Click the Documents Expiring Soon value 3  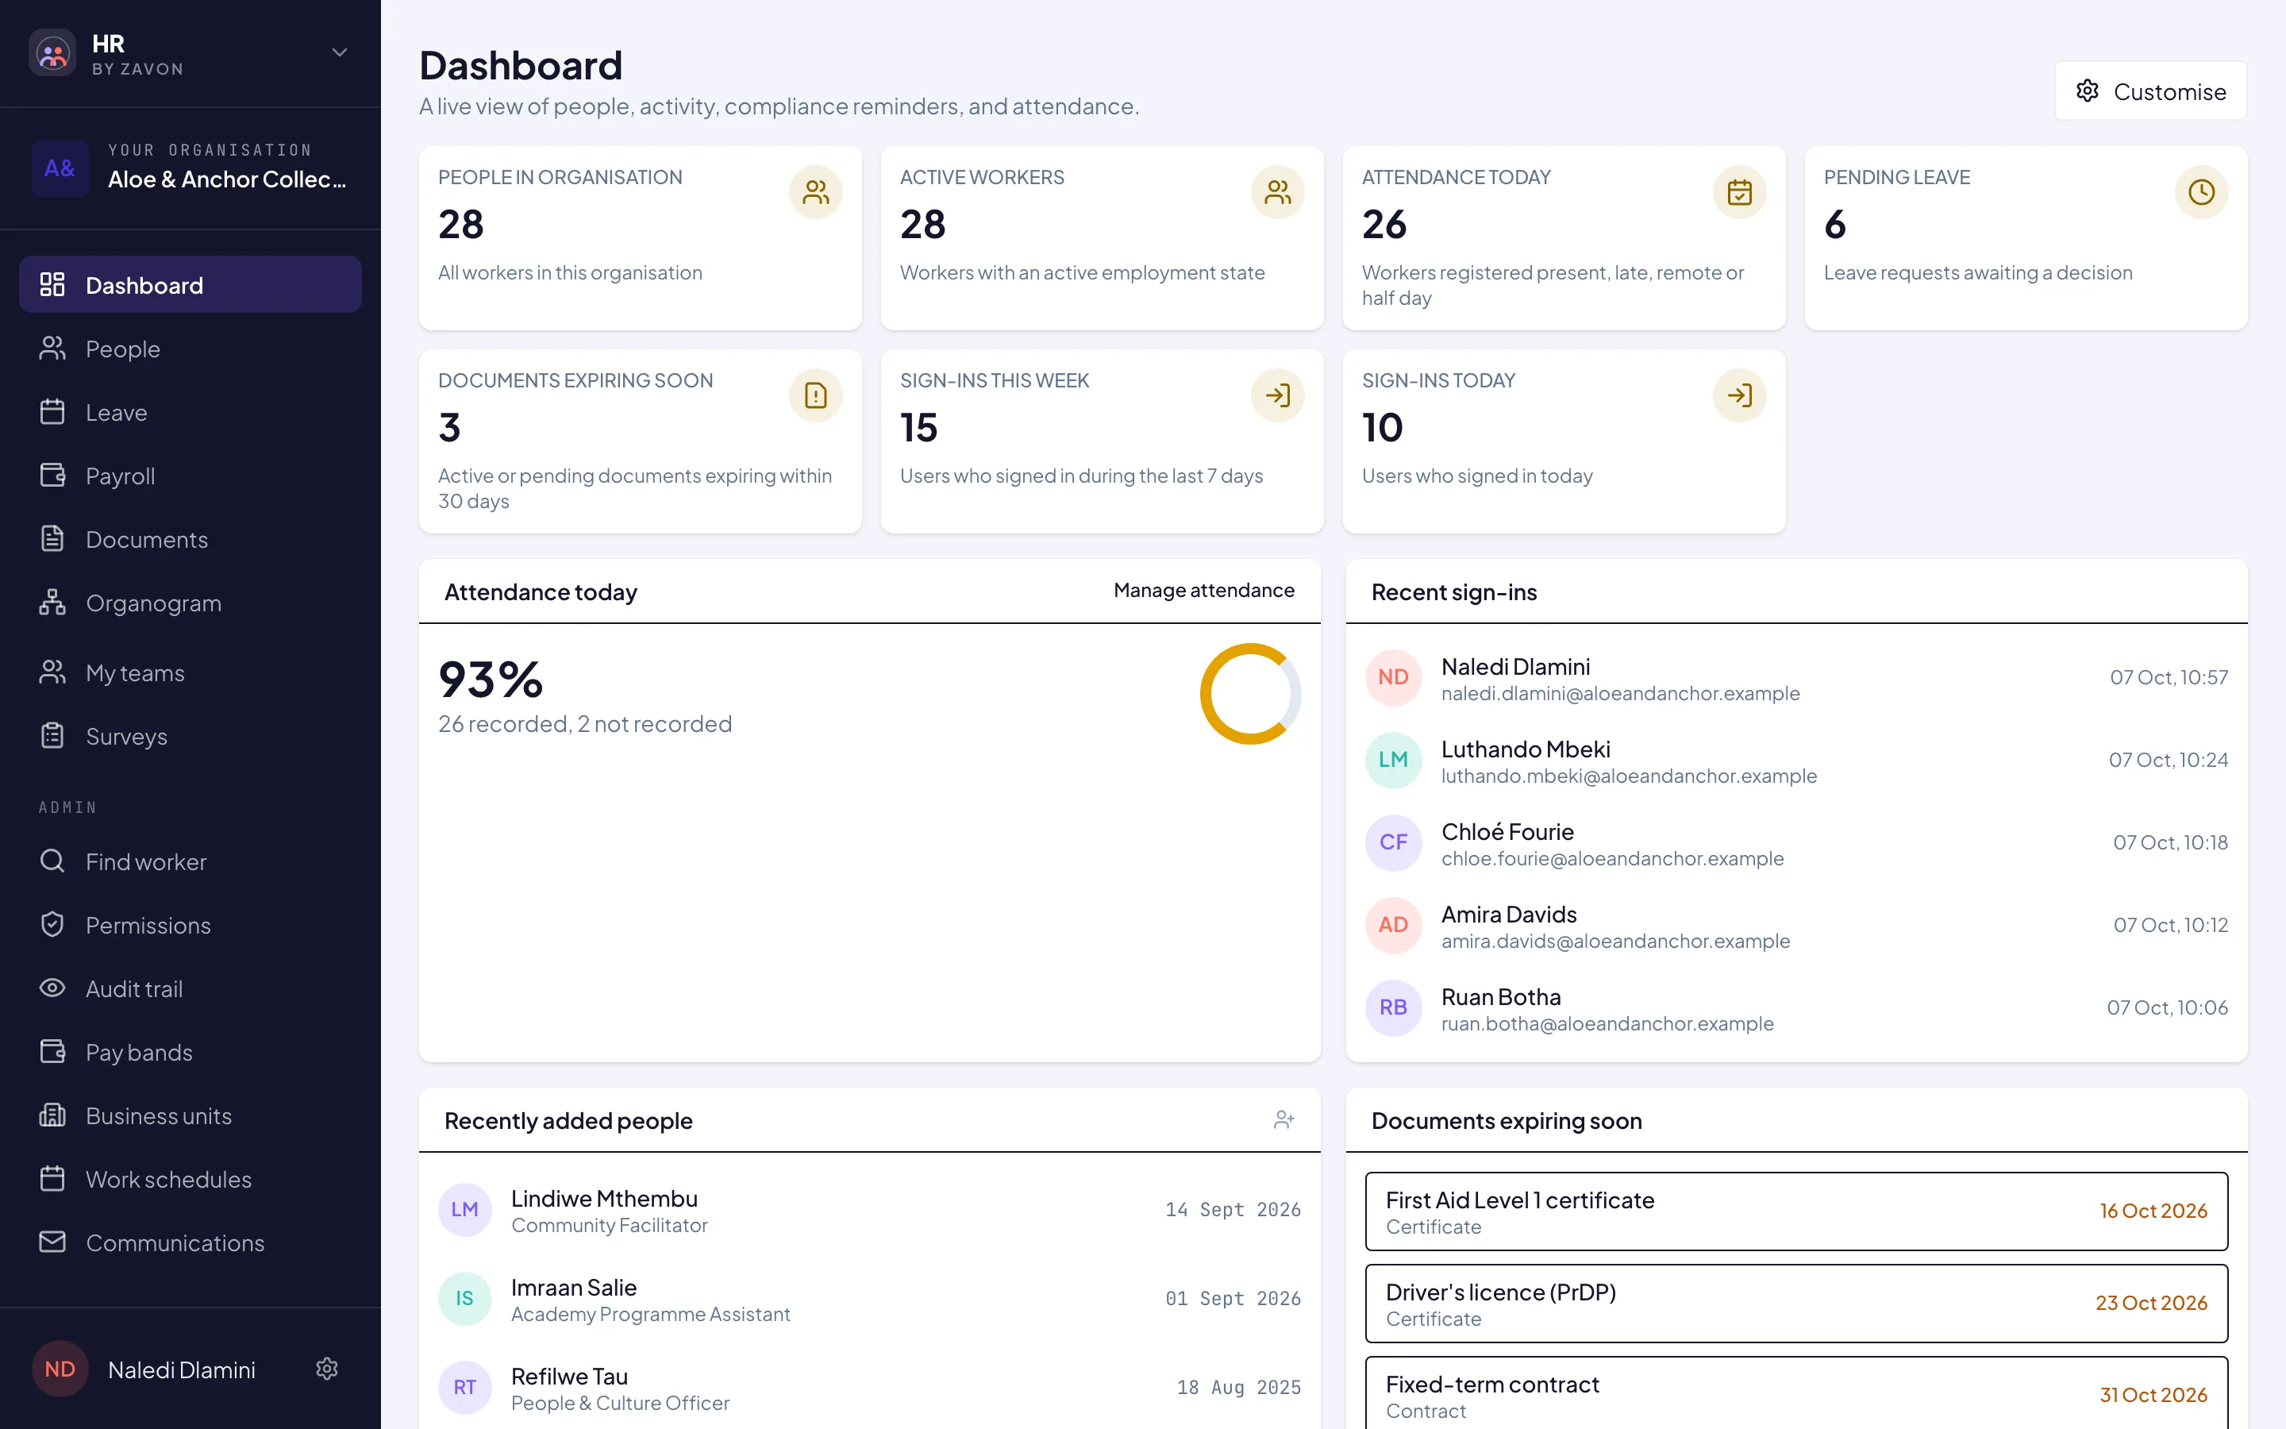(x=448, y=427)
